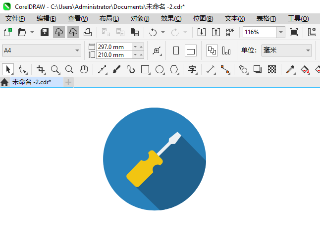Save the document with floppy icon
Image resolution: width=320 pixels, height=249 pixels.
click(45, 32)
